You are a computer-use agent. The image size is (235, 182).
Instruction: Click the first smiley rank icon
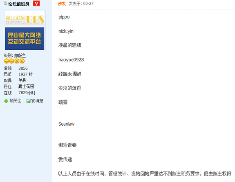pos(7,61)
